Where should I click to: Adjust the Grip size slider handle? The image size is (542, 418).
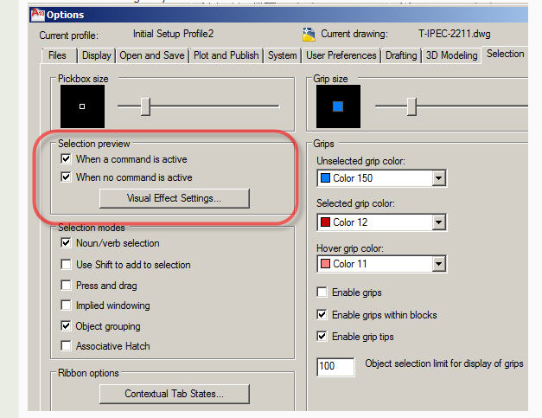click(x=411, y=106)
